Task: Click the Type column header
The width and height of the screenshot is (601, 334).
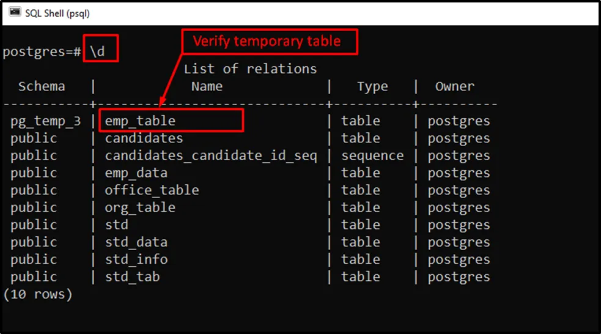Action: pos(372,86)
